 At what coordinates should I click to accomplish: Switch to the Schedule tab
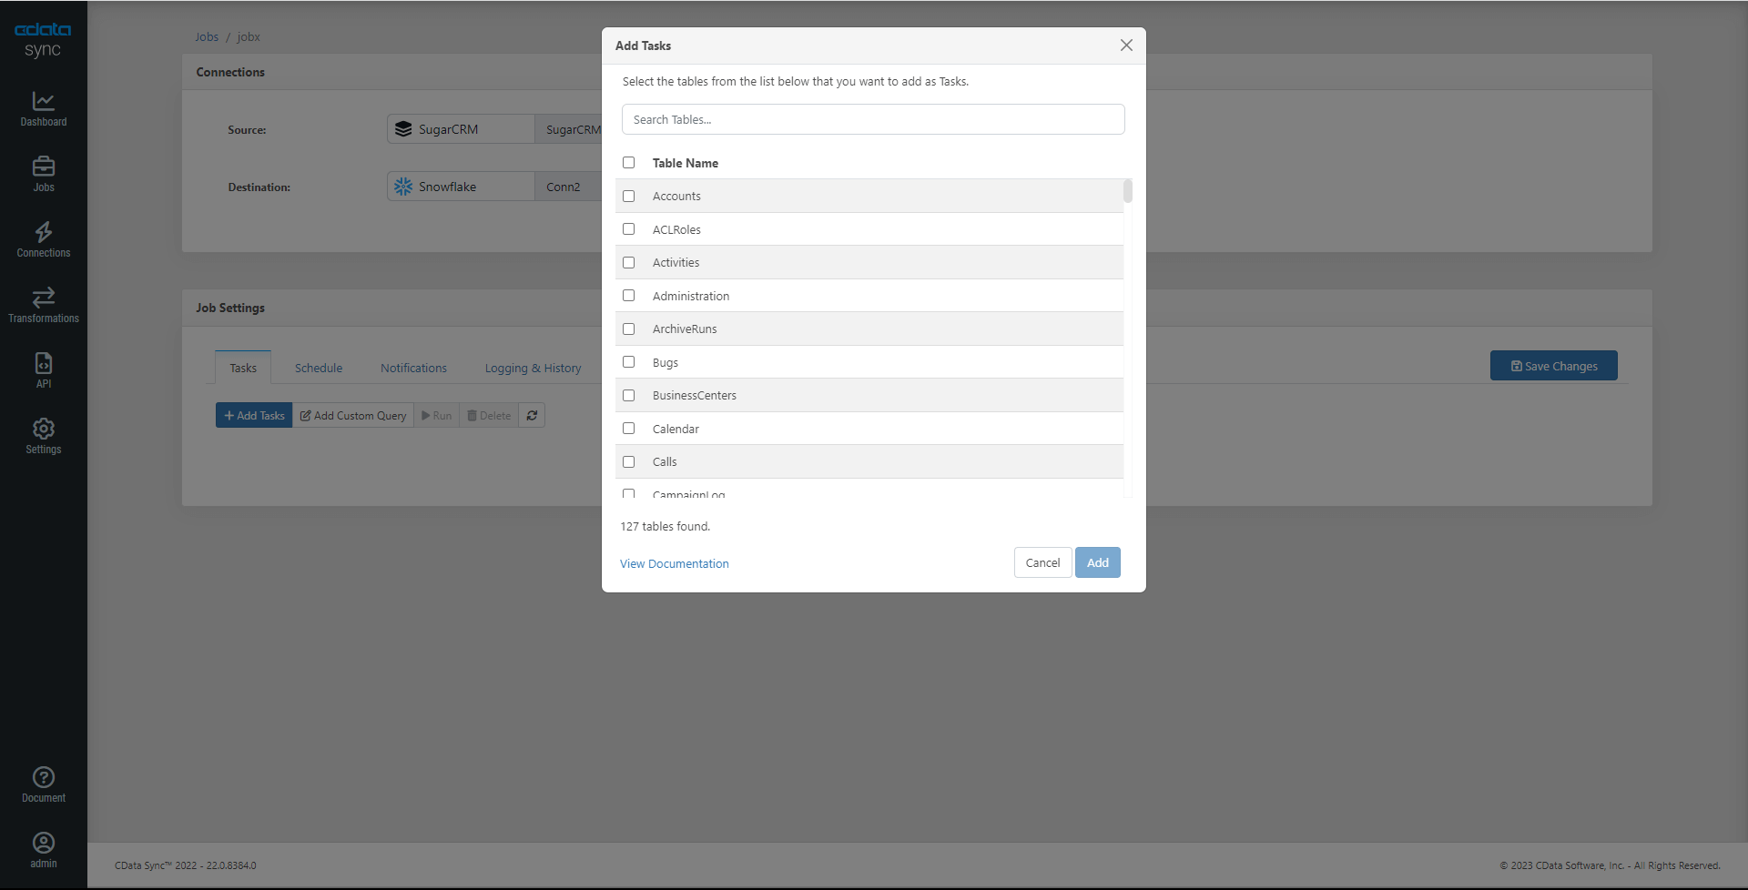click(319, 368)
